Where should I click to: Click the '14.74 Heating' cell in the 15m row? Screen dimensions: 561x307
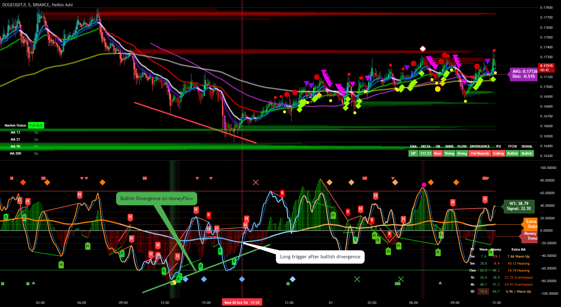tap(519, 271)
